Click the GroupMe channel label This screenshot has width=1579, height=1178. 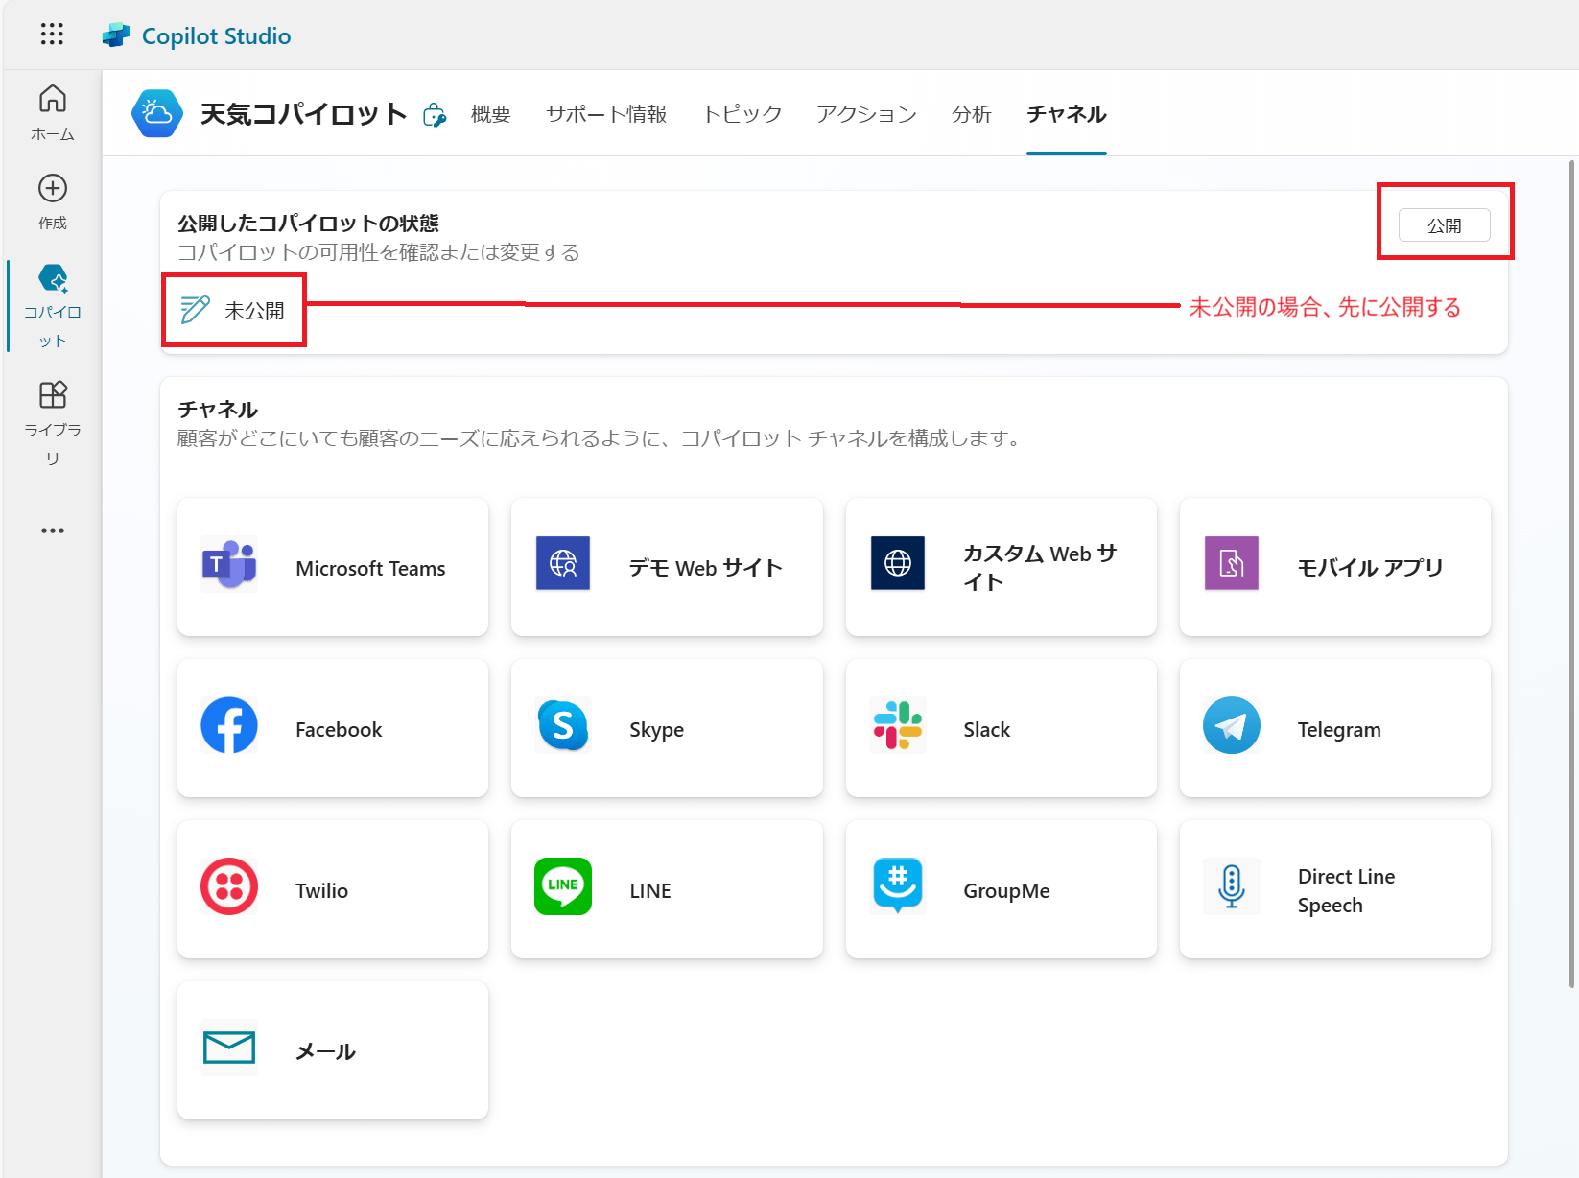click(1006, 890)
